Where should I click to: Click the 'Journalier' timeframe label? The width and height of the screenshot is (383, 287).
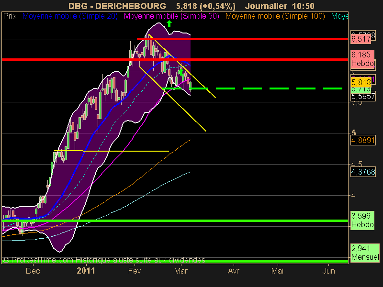tap(266, 6)
